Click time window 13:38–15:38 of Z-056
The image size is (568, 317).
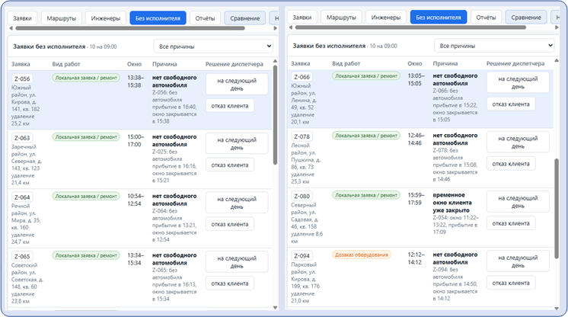[136, 82]
